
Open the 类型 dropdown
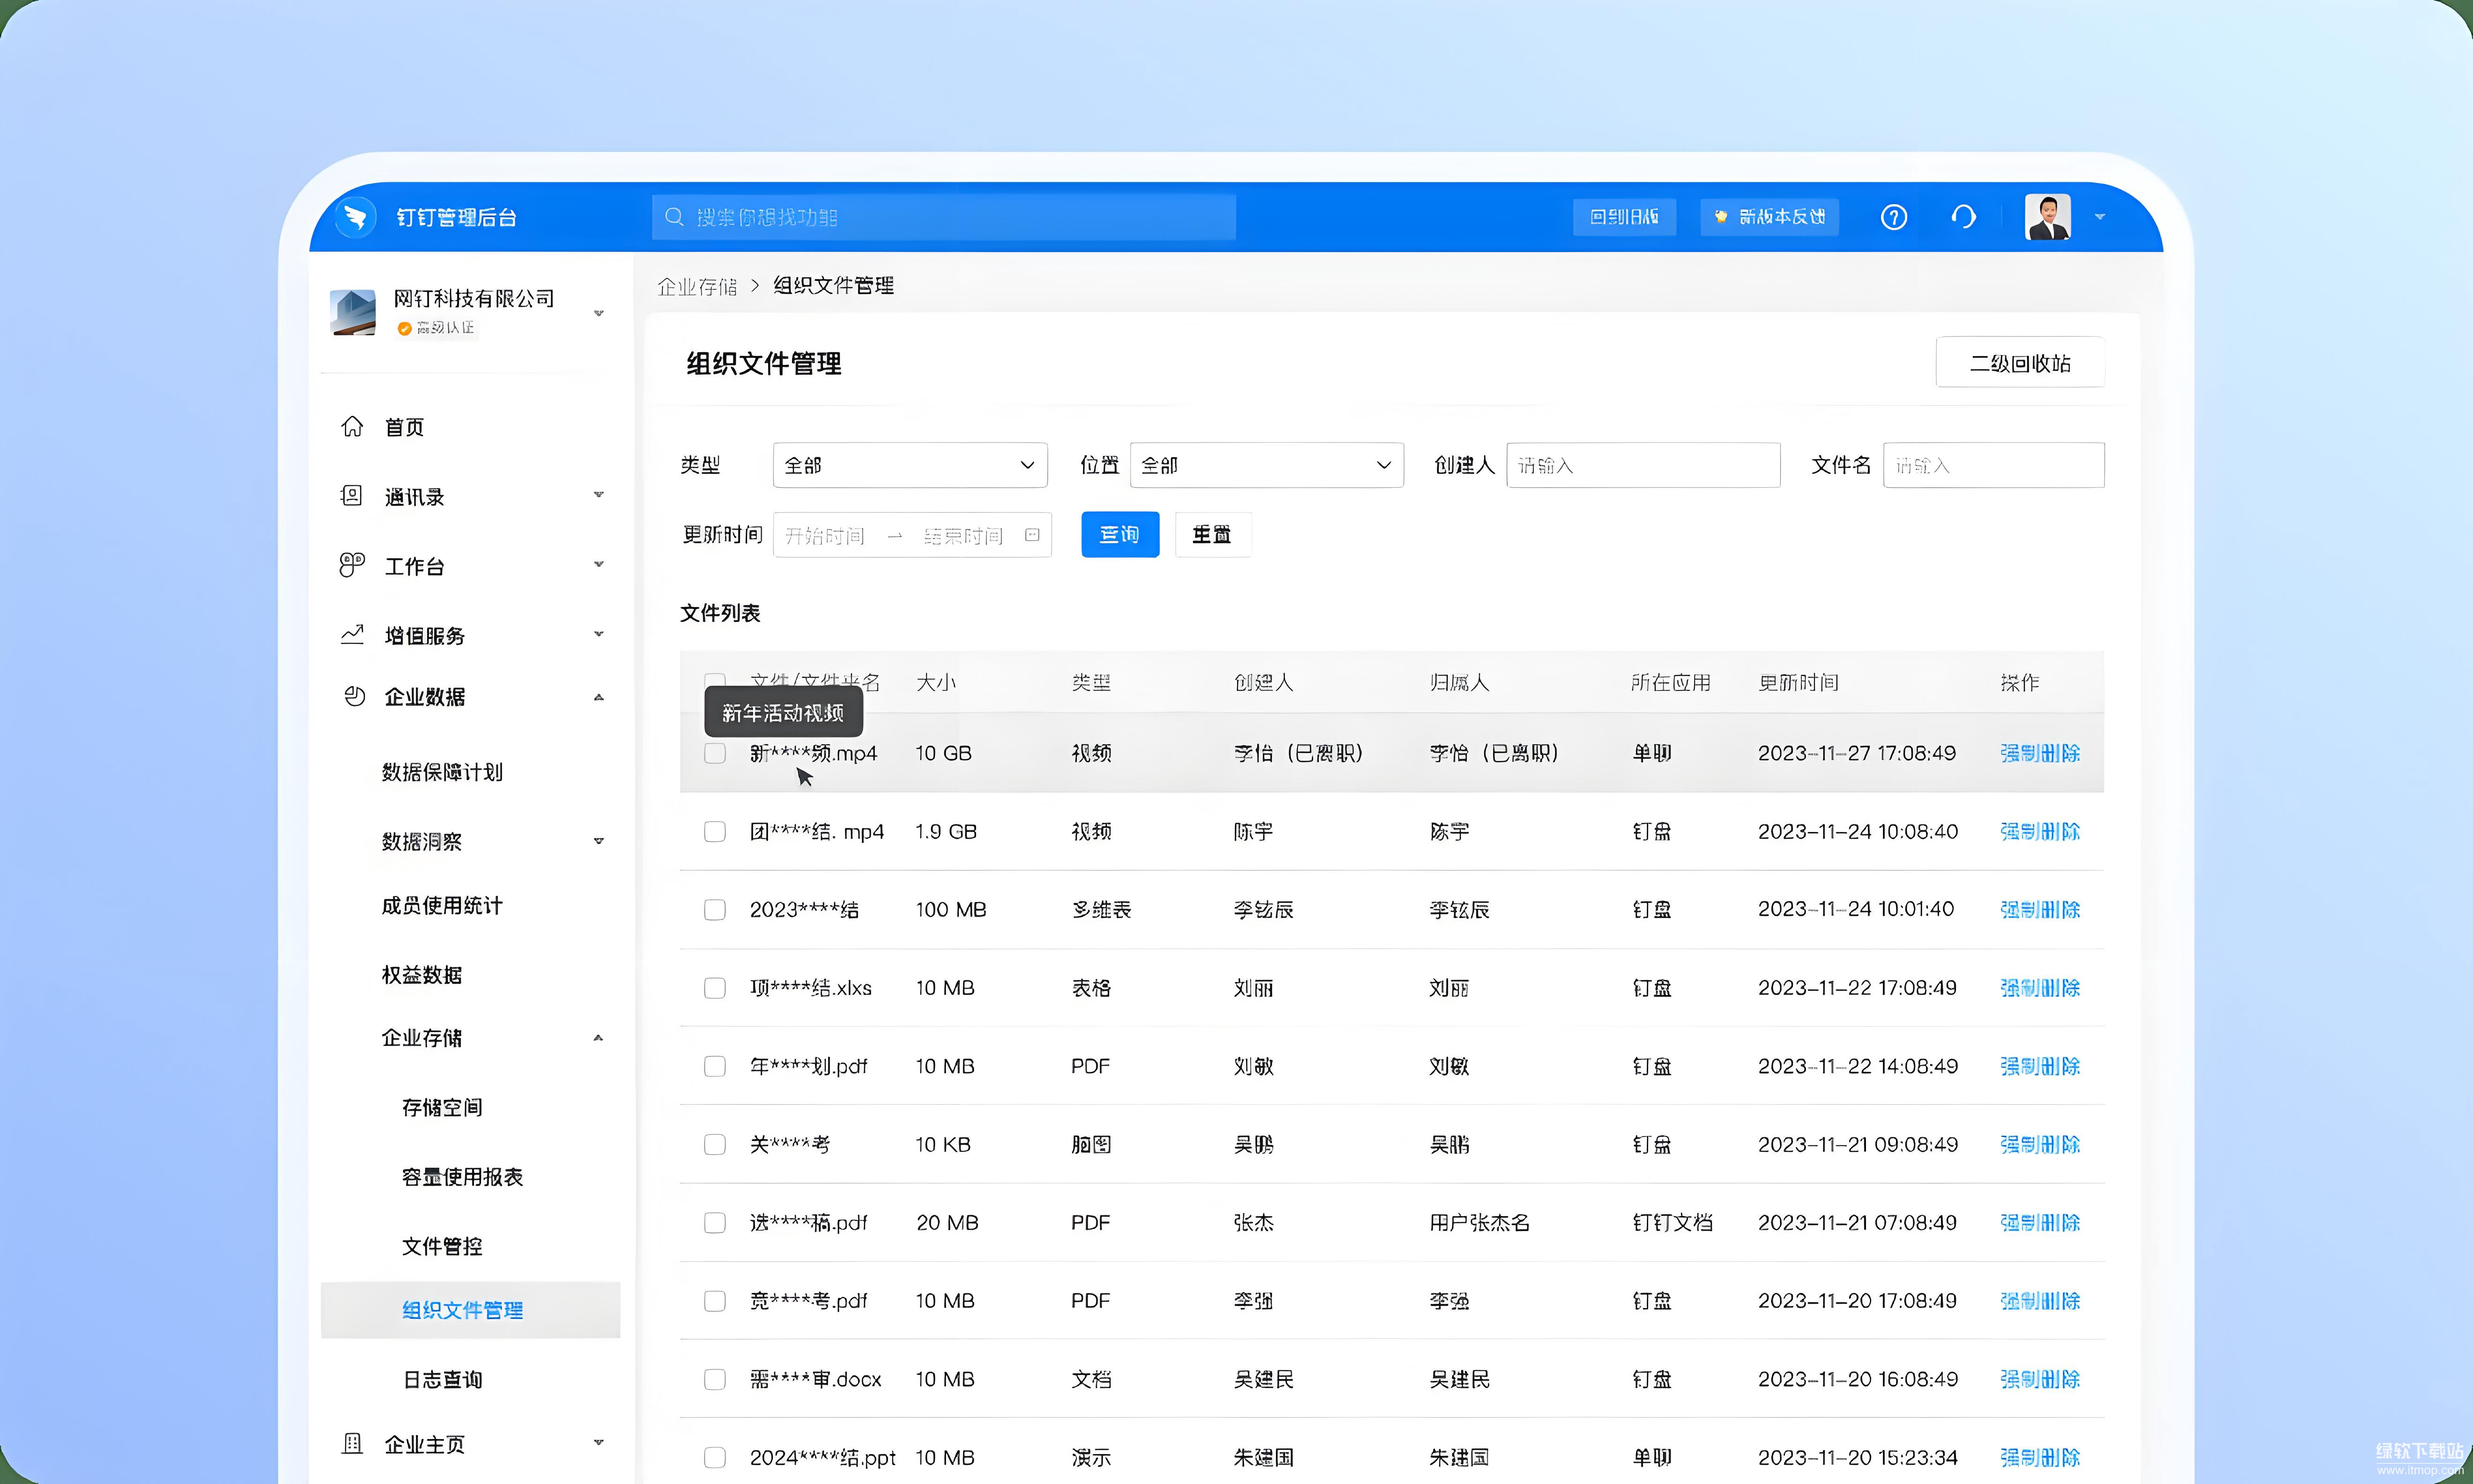click(x=910, y=465)
